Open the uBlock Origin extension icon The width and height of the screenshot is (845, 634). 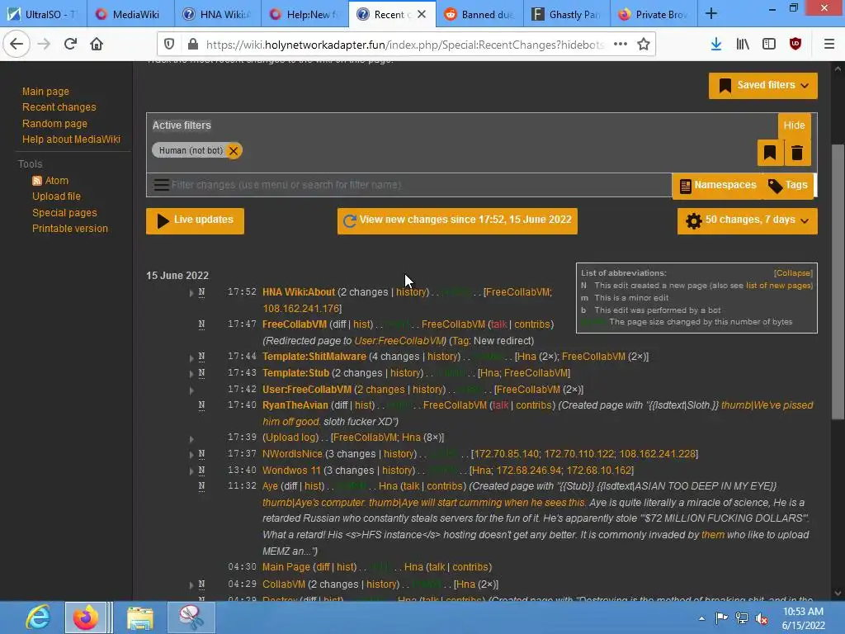tap(795, 45)
